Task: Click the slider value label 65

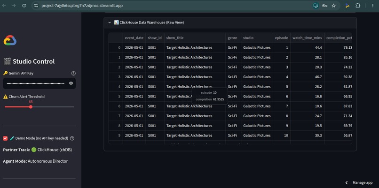Action: click(31, 102)
